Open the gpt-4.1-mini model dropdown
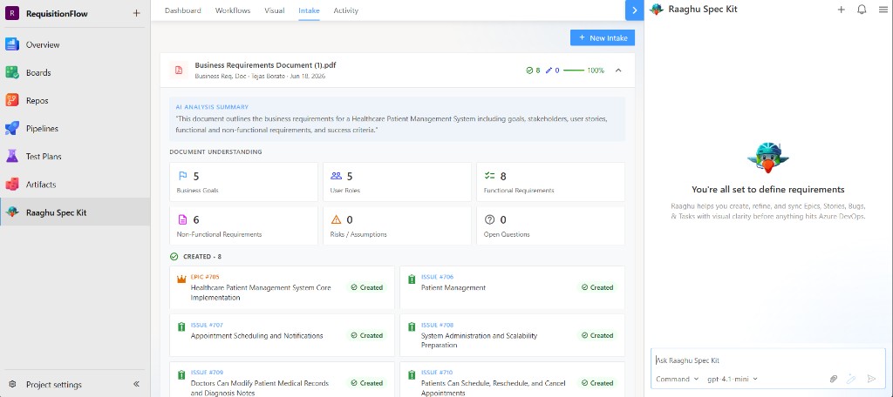This screenshot has height=397, width=893. click(733, 379)
